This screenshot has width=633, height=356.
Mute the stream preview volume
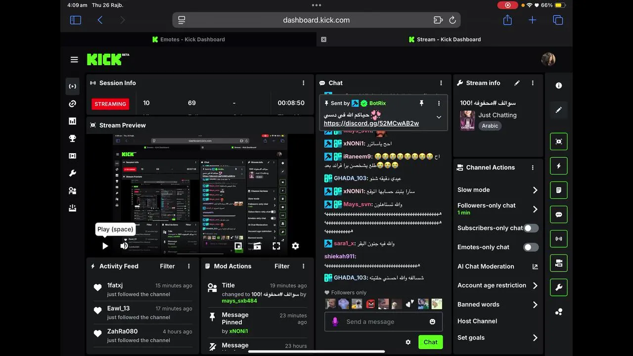pos(124,246)
